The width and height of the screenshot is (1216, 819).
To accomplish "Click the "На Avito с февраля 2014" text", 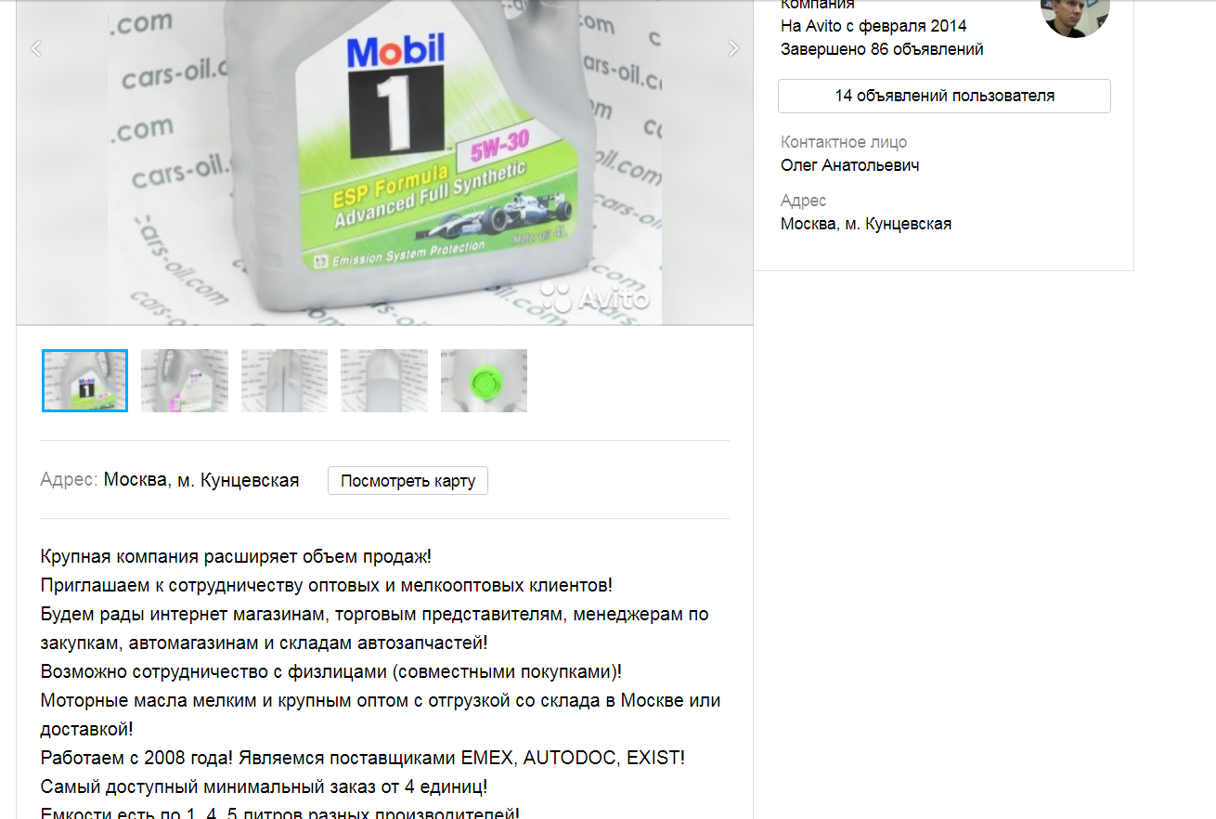I will [x=873, y=26].
